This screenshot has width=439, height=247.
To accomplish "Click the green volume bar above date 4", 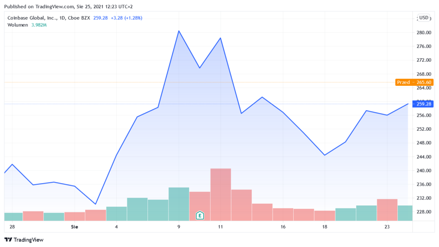I will 117,214.
